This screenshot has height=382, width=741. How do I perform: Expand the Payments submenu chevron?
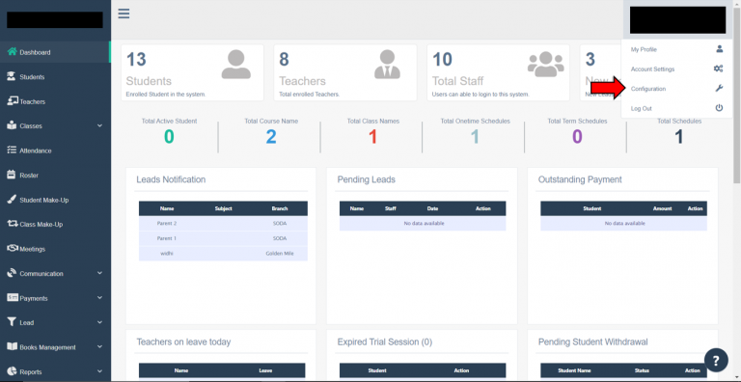click(x=99, y=298)
